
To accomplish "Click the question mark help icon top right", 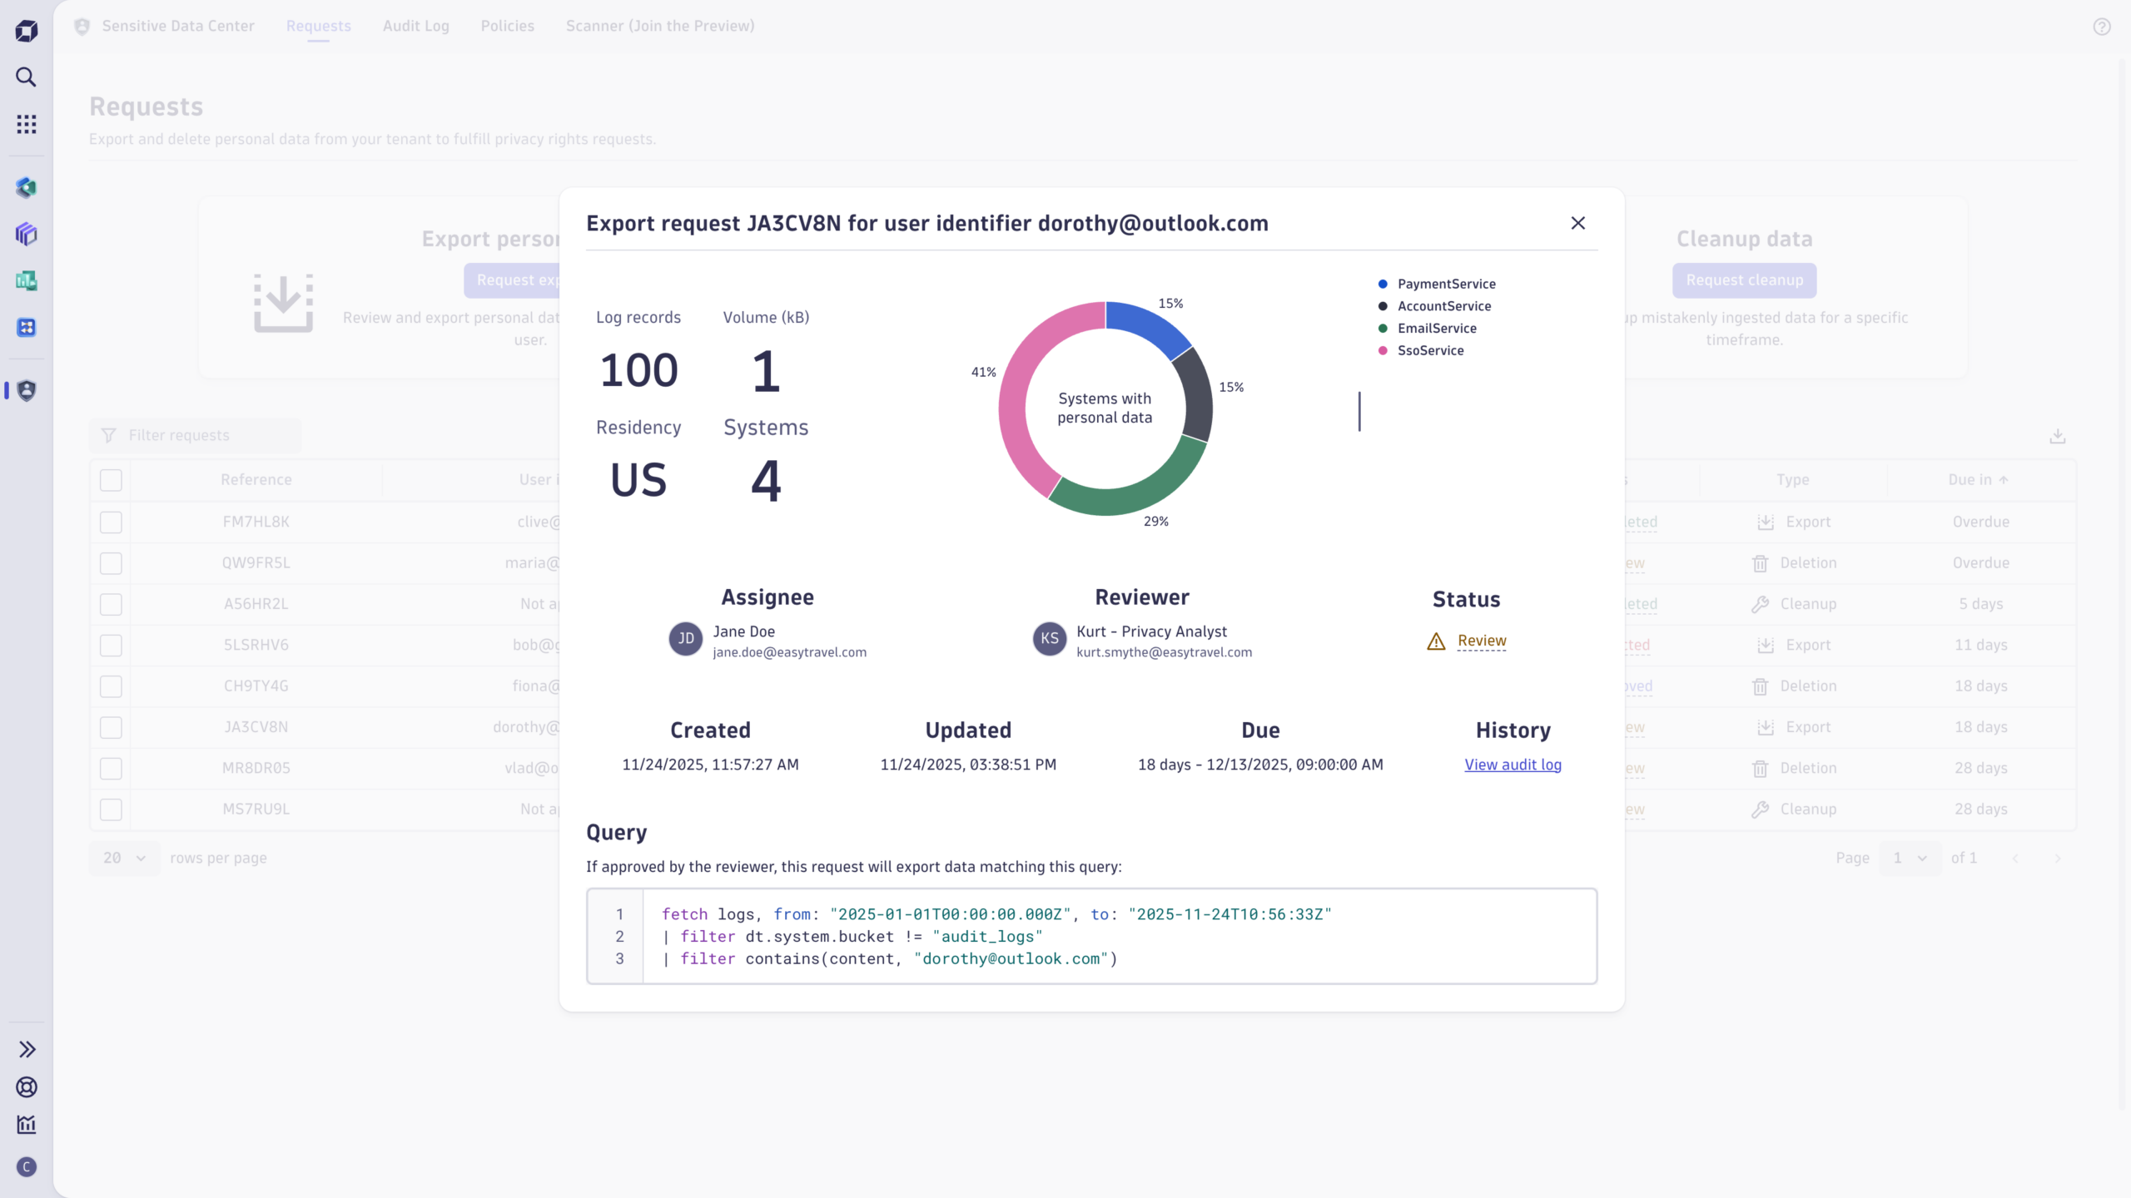I will [x=2103, y=27].
